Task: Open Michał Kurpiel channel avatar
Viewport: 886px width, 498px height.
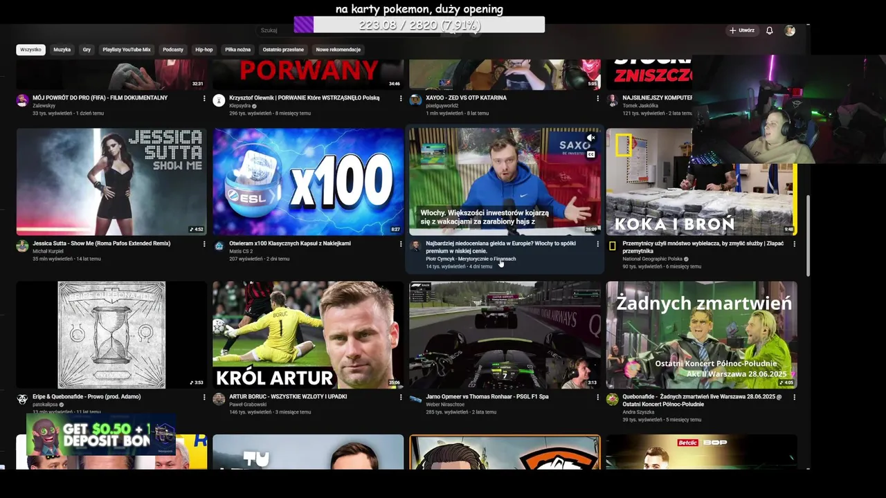Action: 22,246
